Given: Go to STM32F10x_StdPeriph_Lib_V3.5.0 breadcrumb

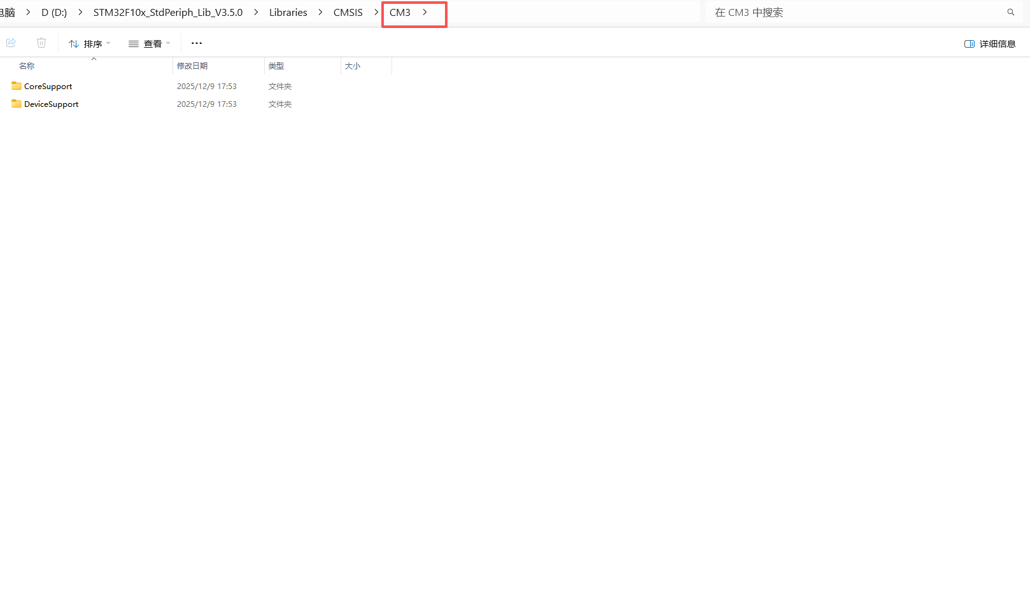Looking at the screenshot, I should [168, 12].
